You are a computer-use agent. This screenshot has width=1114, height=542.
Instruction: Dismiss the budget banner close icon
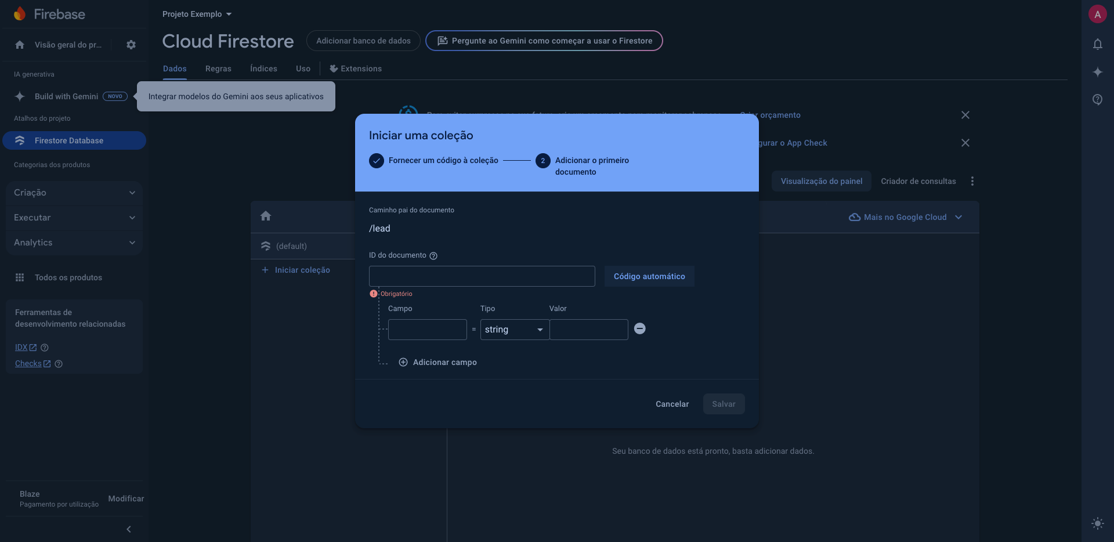coord(965,115)
